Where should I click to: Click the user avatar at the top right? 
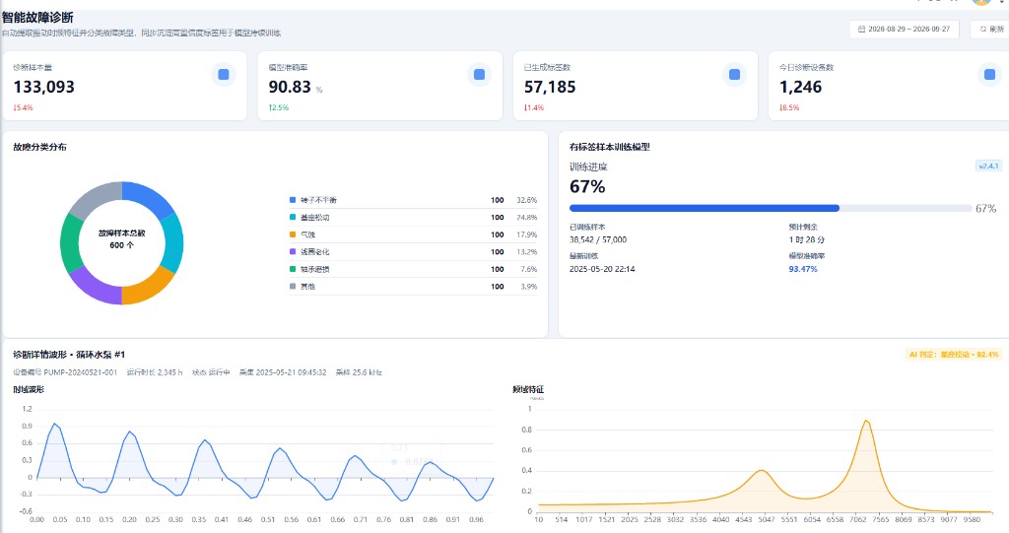click(x=981, y=2)
